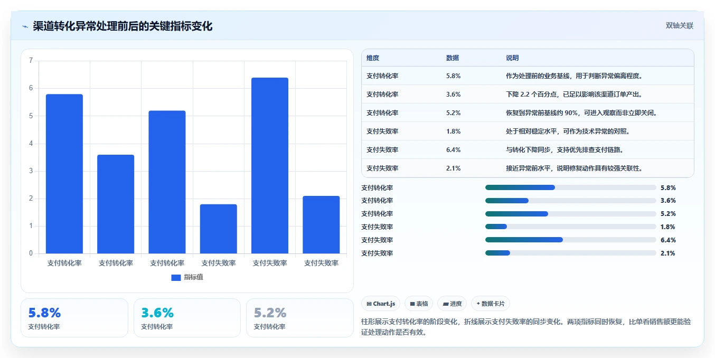The width and height of the screenshot is (715, 358).
Task: Open the 5.8% data card
Action: (74, 318)
